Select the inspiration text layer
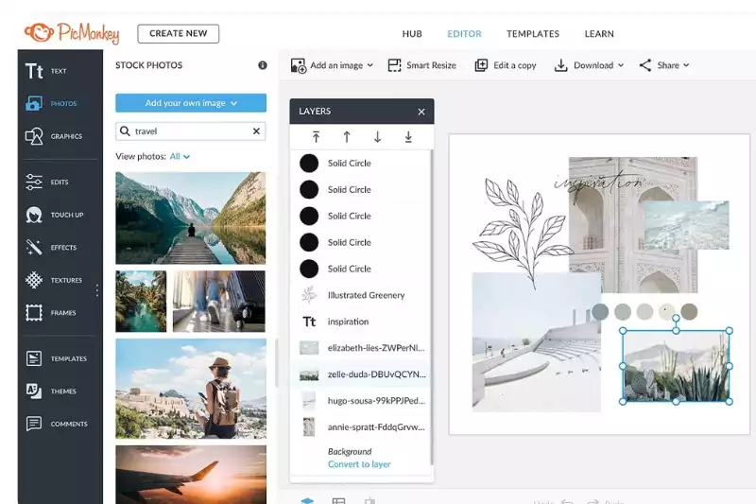 (x=360, y=322)
